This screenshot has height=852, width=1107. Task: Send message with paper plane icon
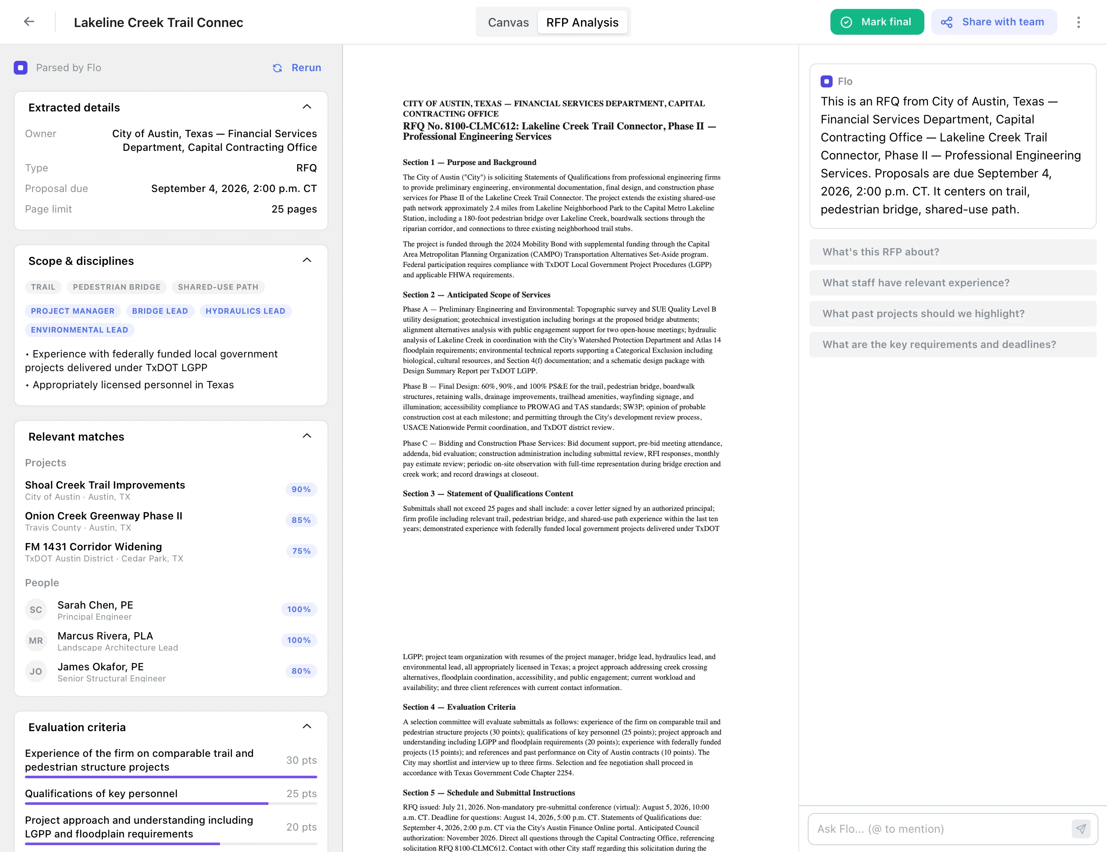pyautogui.click(x=1081, y=829)
